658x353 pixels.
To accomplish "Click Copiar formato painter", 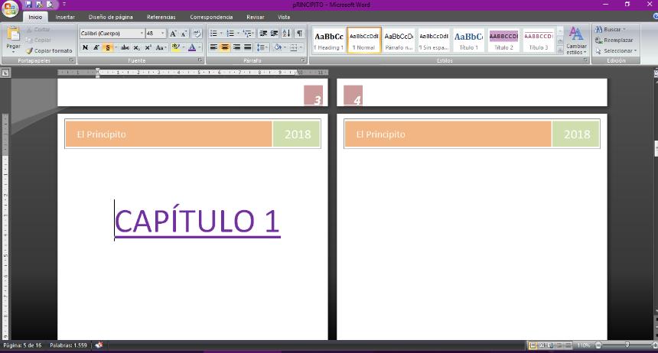I will pos(50,50).
